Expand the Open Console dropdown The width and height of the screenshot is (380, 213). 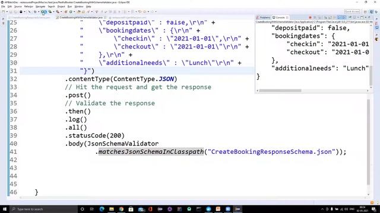(365, 17)
